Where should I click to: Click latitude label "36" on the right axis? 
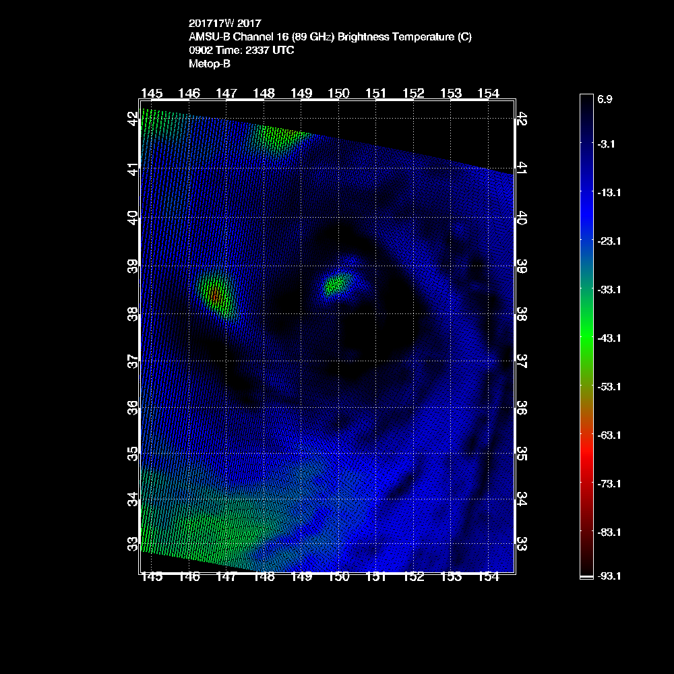(522, 408)
